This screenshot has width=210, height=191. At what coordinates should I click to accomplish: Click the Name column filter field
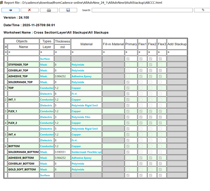pyautogui.click(x=23, y=52)
